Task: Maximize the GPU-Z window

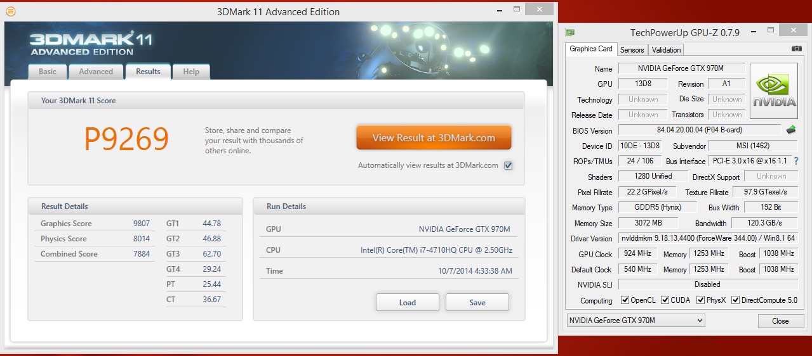Action: click(x=771, y=31)
